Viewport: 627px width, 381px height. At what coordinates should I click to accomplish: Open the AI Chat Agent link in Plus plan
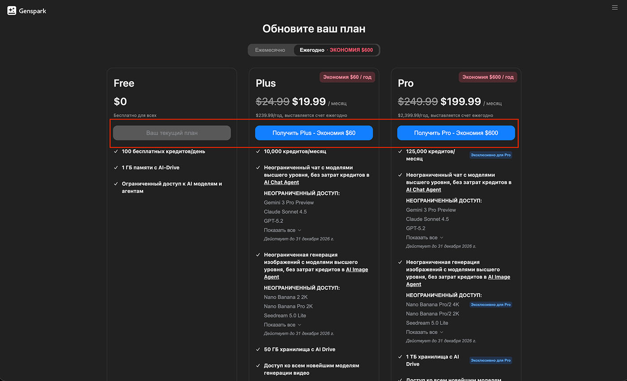coord(281,182)
